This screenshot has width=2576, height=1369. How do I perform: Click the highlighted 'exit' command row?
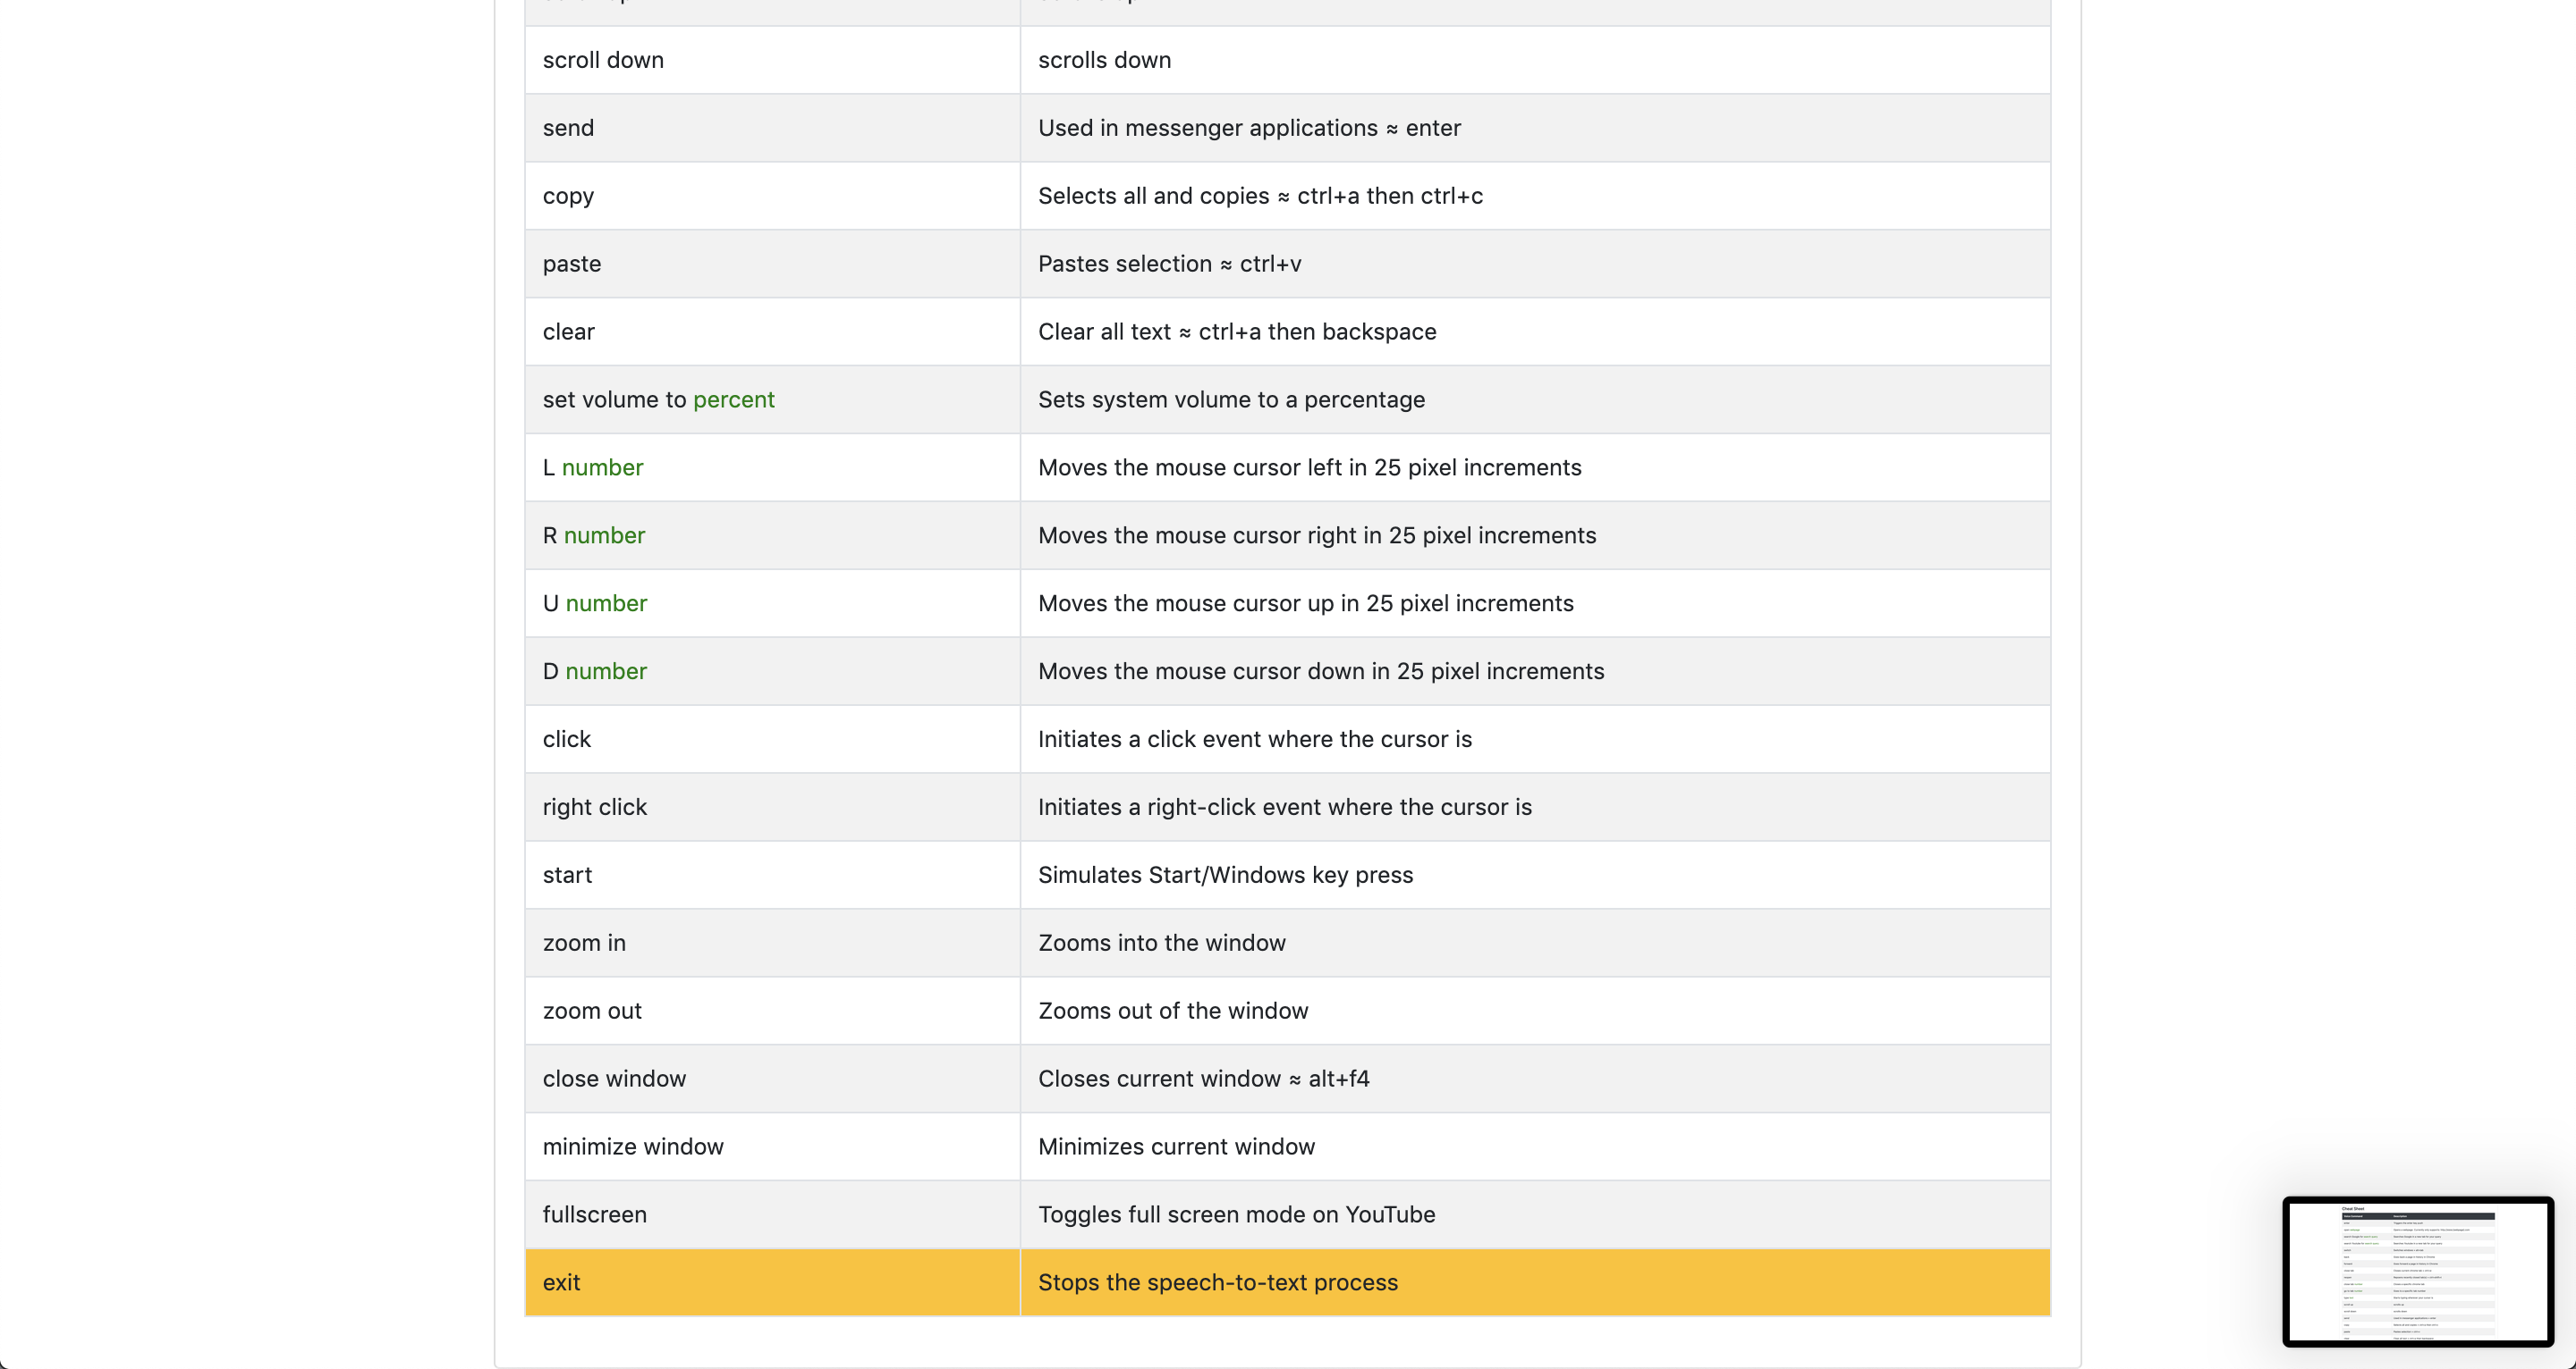point(561,1282)
